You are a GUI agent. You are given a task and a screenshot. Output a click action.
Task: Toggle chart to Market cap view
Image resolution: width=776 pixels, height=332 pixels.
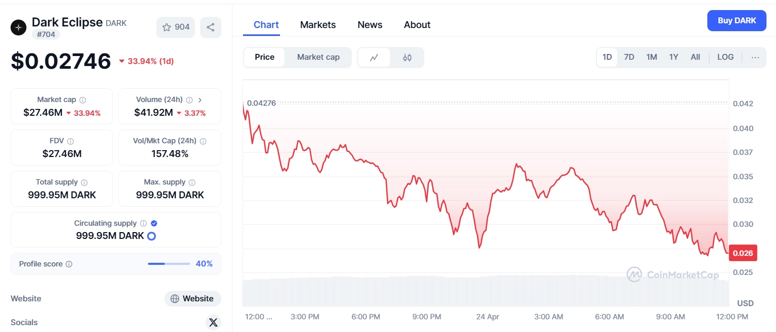(318, 57)
